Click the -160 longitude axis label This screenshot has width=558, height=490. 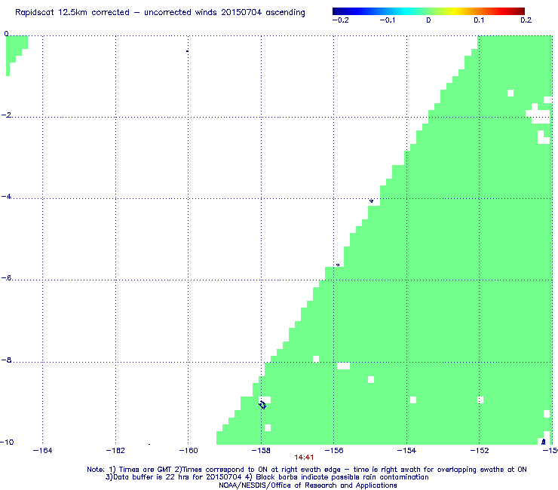coord(189,451)
